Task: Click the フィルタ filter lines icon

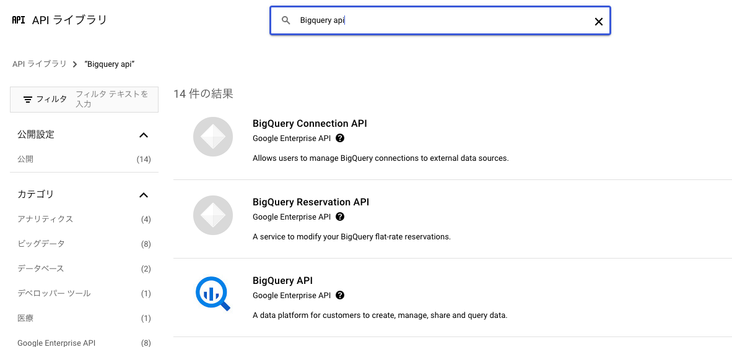Action: click(28, 100)
